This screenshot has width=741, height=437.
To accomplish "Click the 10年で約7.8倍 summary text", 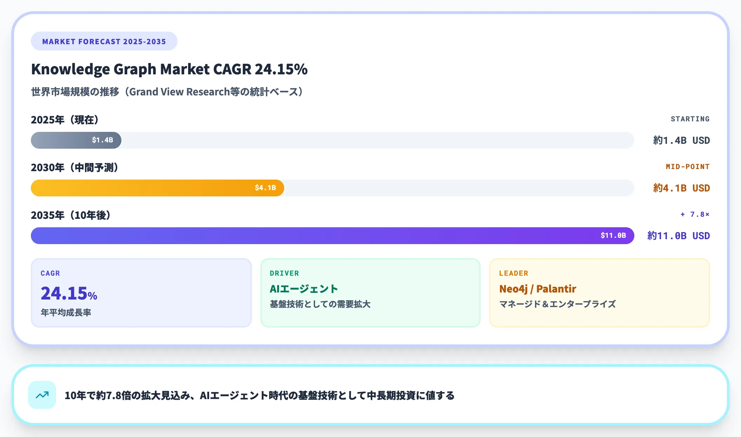I will [x=260, y=396].
